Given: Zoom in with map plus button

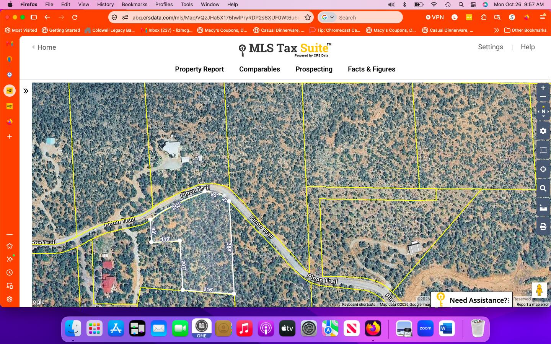Looking at the screenshot, I should (543, 88).
